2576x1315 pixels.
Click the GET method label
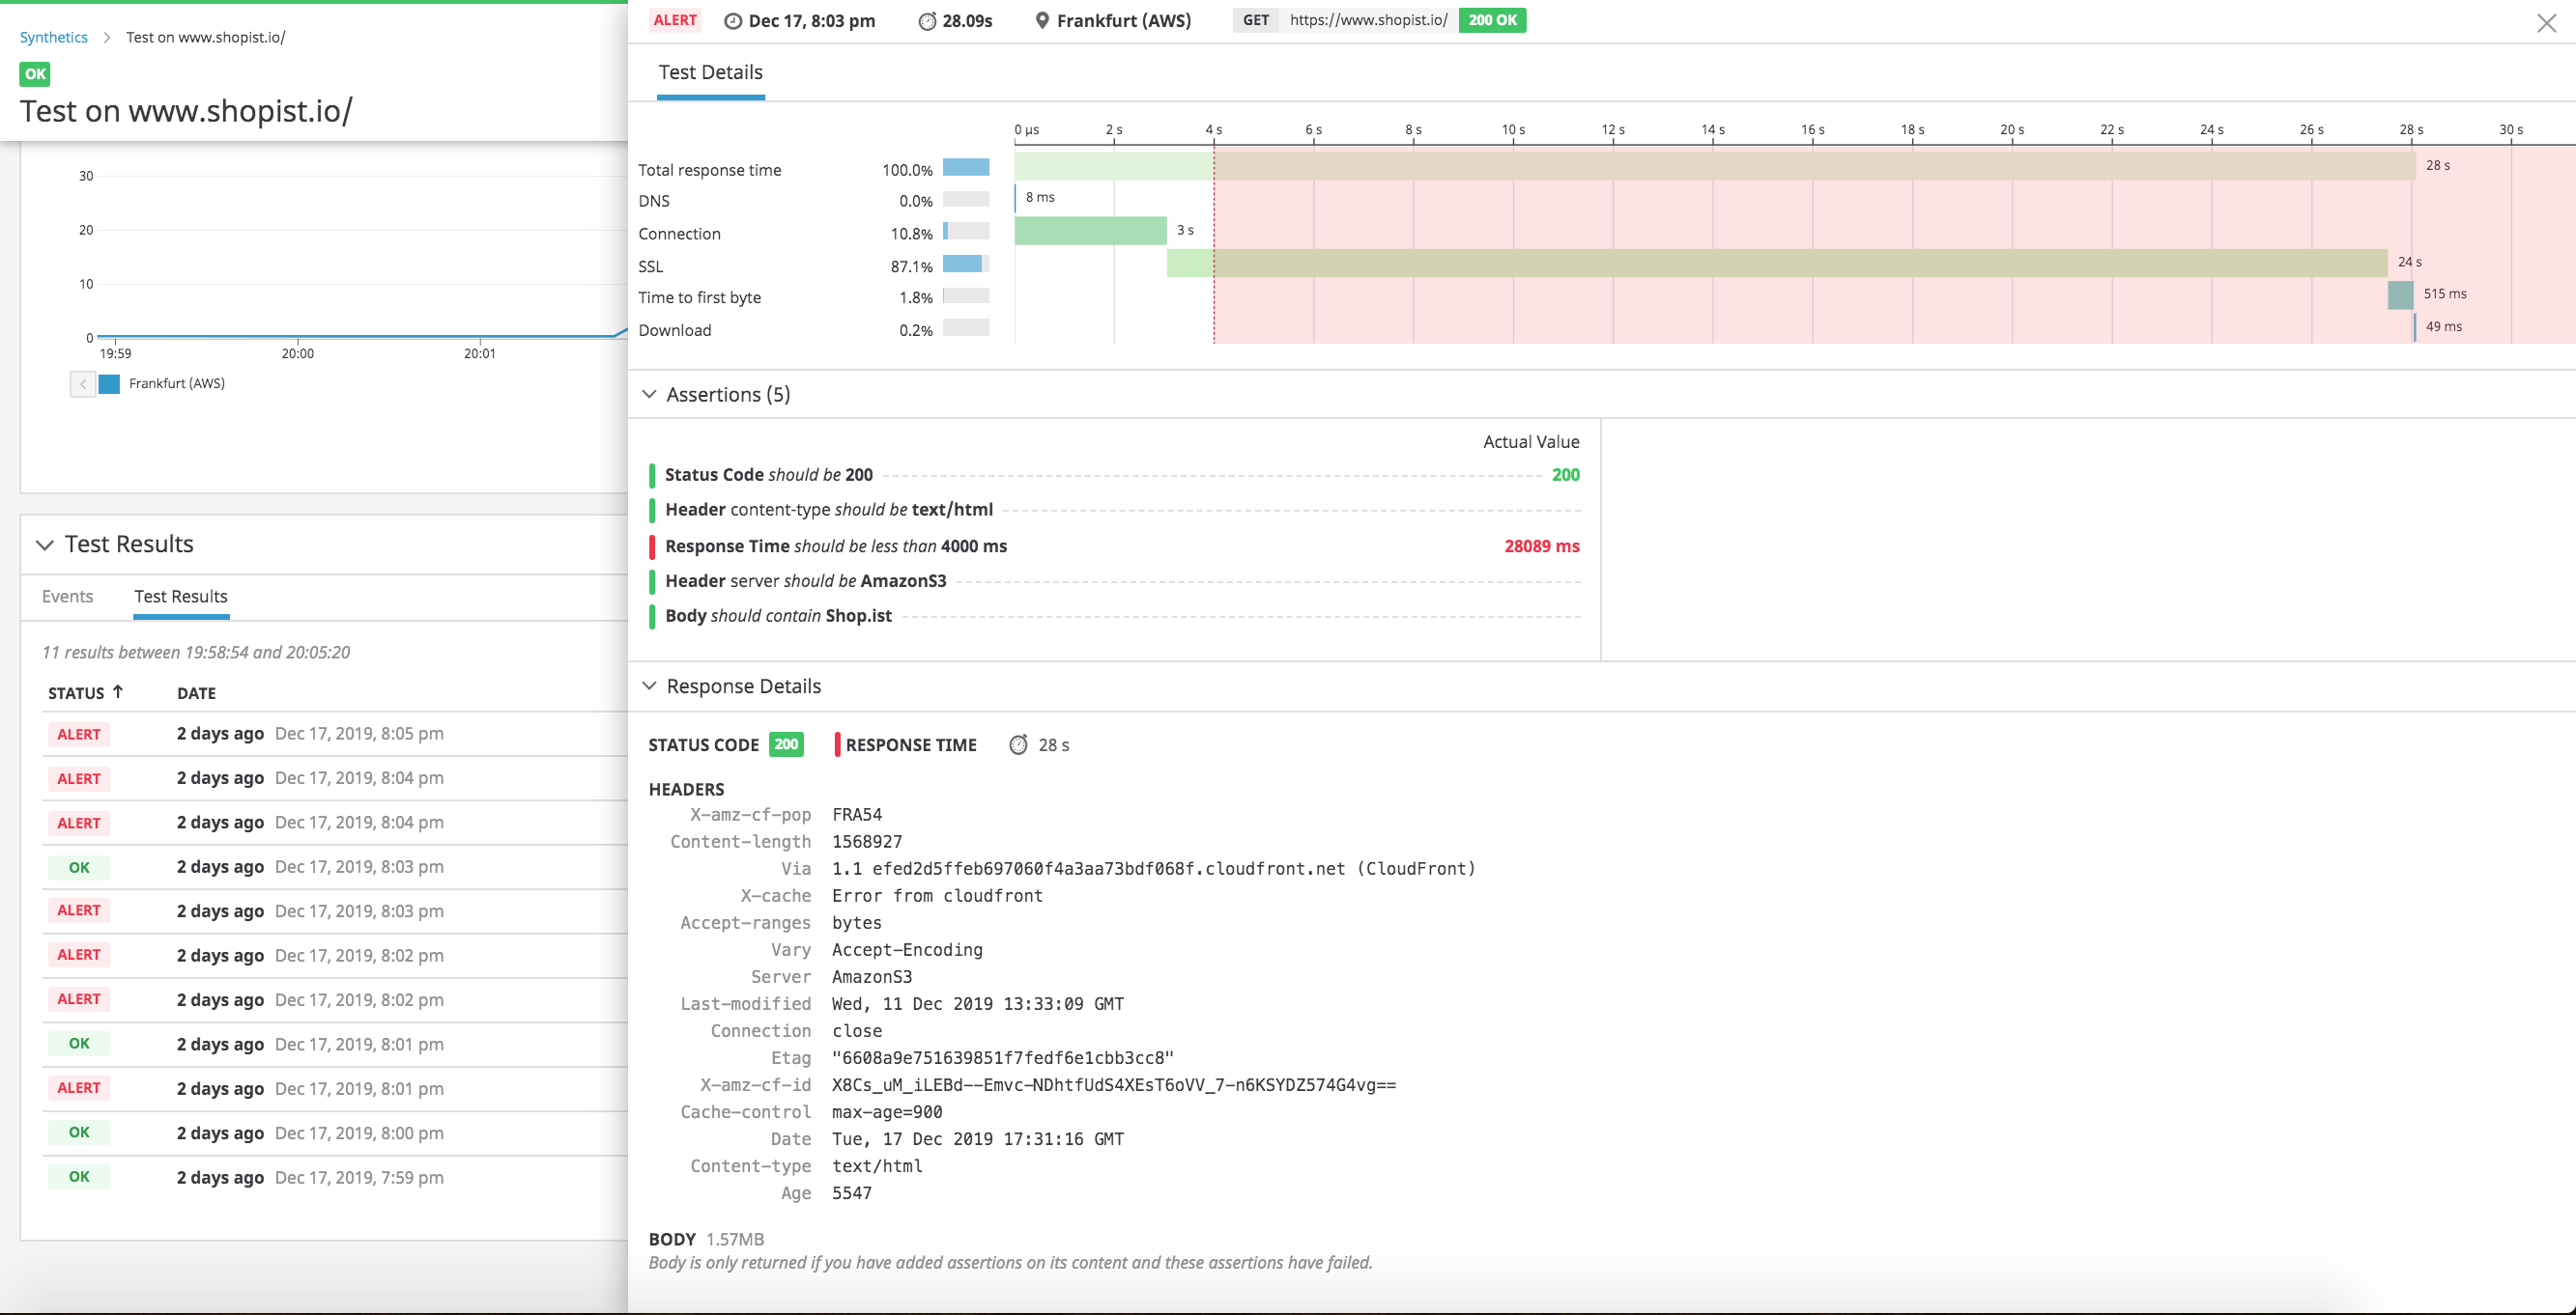coord(1256,20)
